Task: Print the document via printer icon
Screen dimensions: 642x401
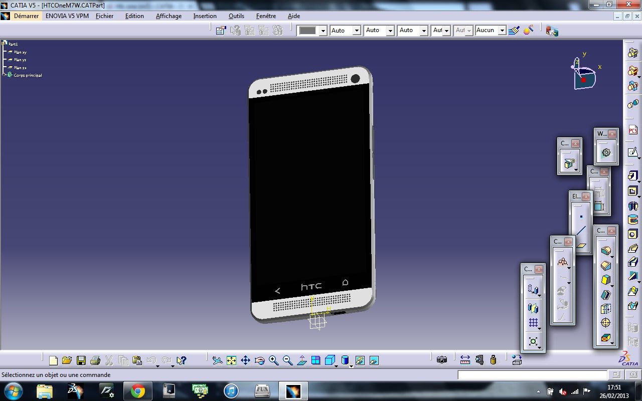Action: (x=95, y=360)
